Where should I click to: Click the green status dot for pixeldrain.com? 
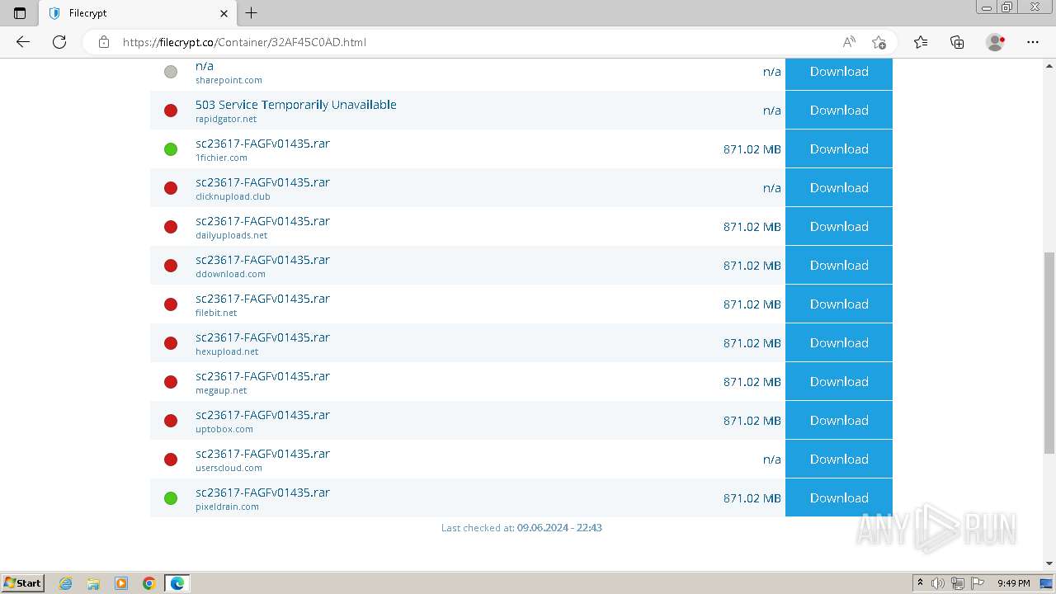pyautogui.click(x=171, y=498)
